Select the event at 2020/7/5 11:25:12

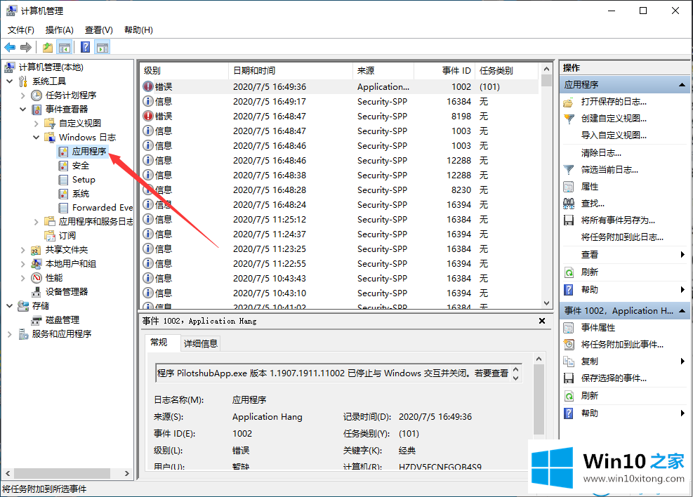341,220
